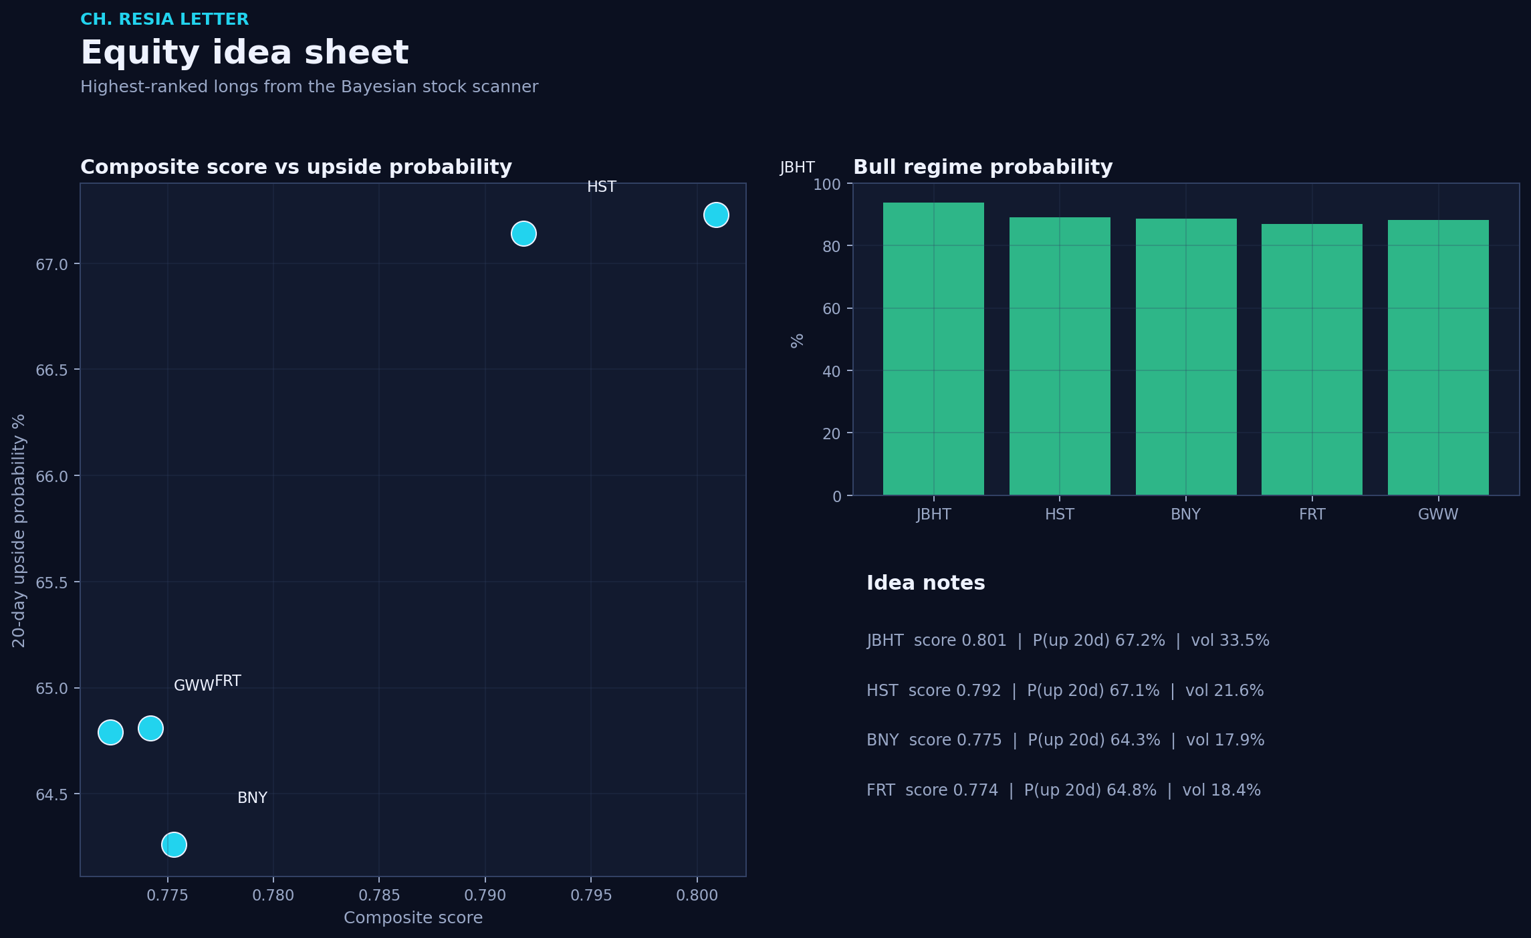
Task: Click the 80 tick on the bar chart y-axis
Action: coord(832,247)
